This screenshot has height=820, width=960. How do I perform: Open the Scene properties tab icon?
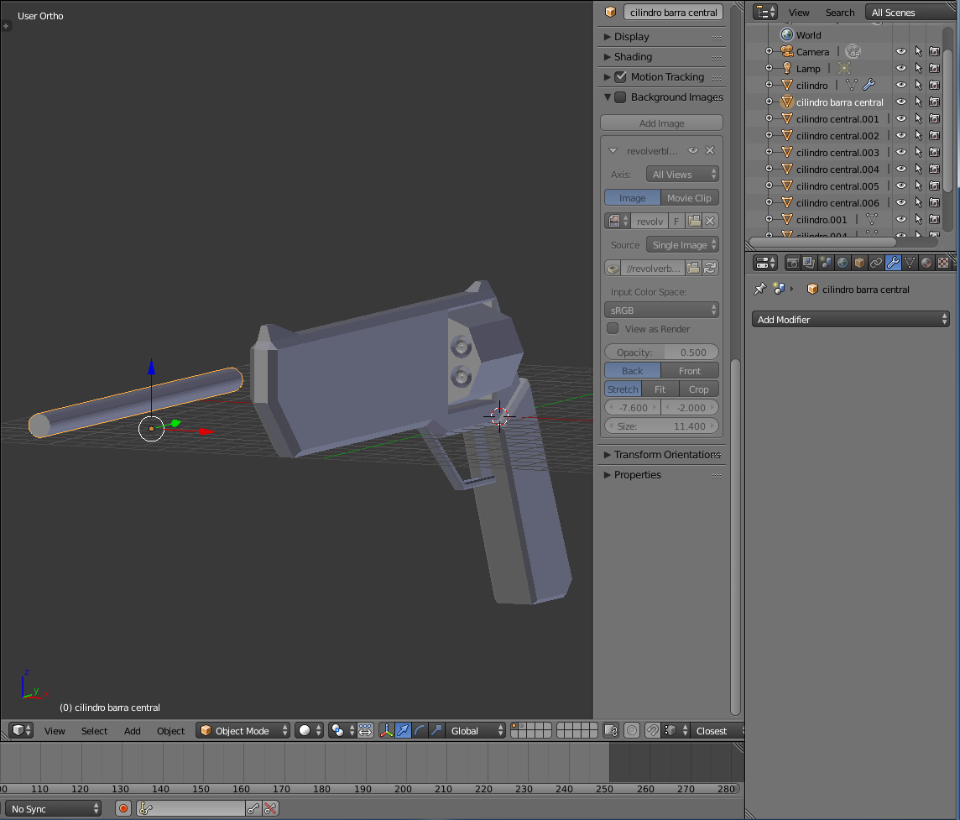[826, 263]
